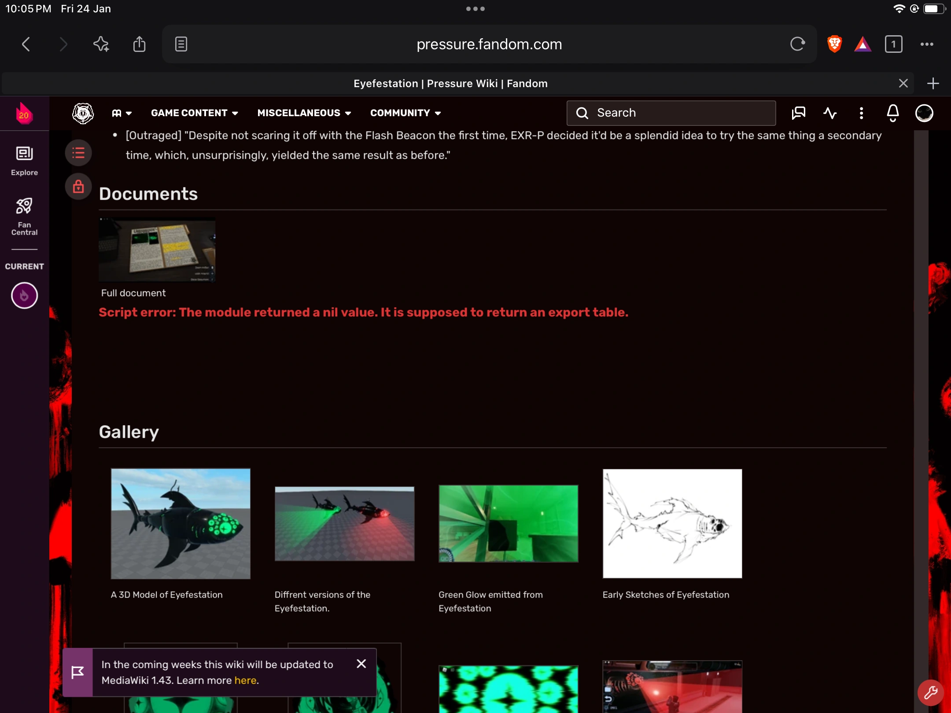Open the wiki Discuss speech bubbles icon
951x713 pixels.
point(798,113)
